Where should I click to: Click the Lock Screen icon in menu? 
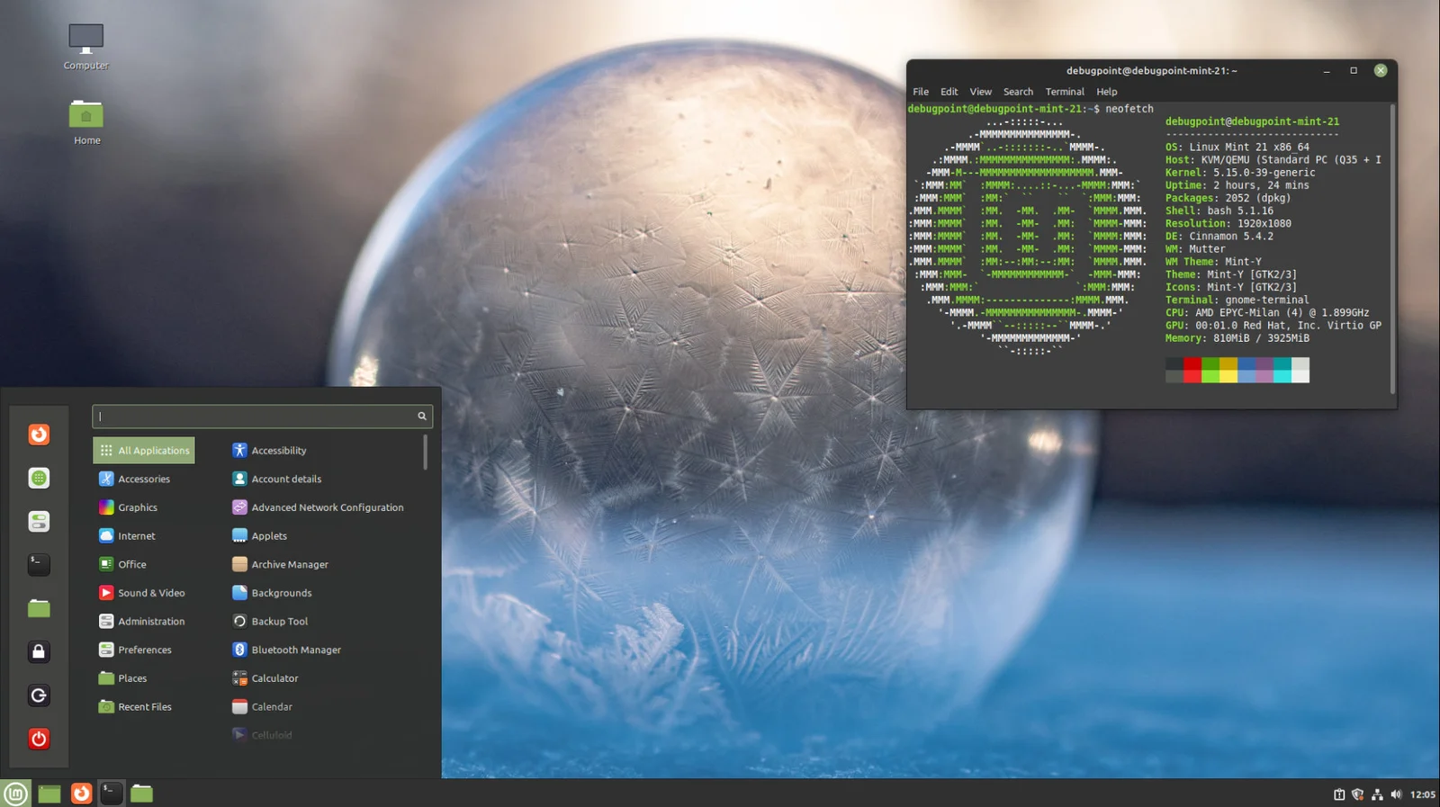point(39,651)
